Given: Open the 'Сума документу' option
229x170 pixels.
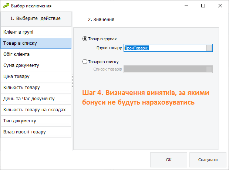Looking at the screenshot, I should click(x=36, y=65).
